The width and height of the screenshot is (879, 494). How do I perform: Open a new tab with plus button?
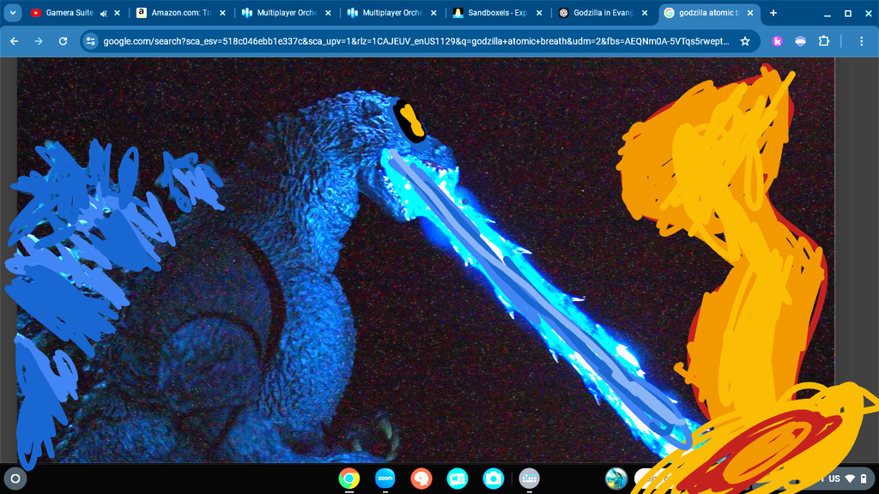click(773, 13)
